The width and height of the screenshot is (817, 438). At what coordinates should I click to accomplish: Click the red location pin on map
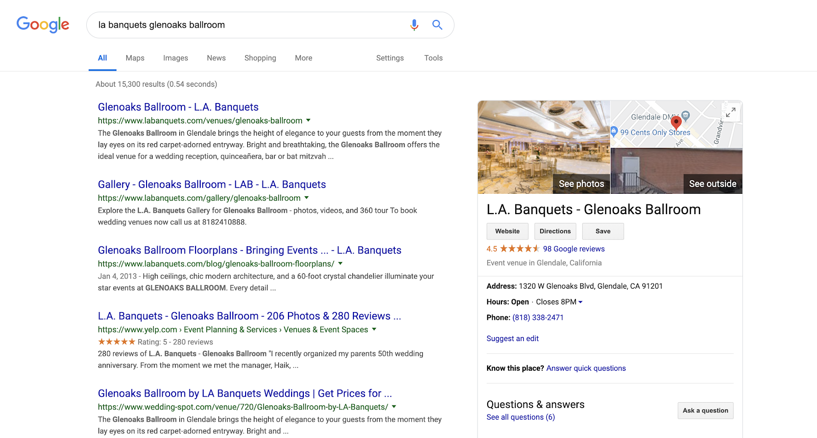(676, 123)
